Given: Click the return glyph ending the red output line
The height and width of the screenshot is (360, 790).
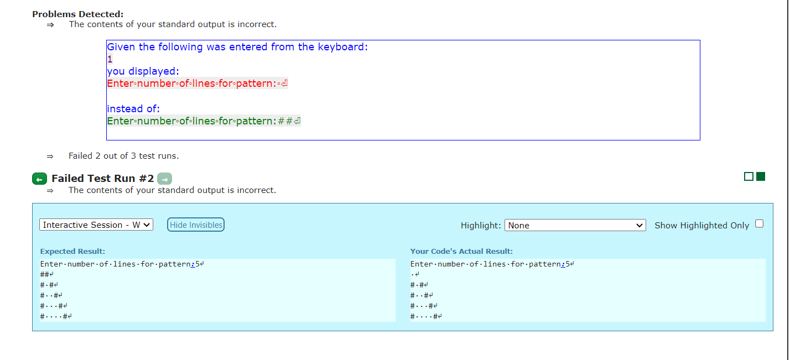Looking at the screenshot, I should [x=283, y=83].
